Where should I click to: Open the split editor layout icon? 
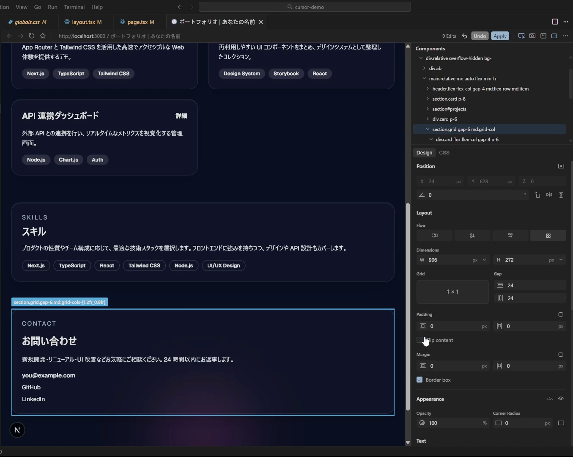[555, 22]
